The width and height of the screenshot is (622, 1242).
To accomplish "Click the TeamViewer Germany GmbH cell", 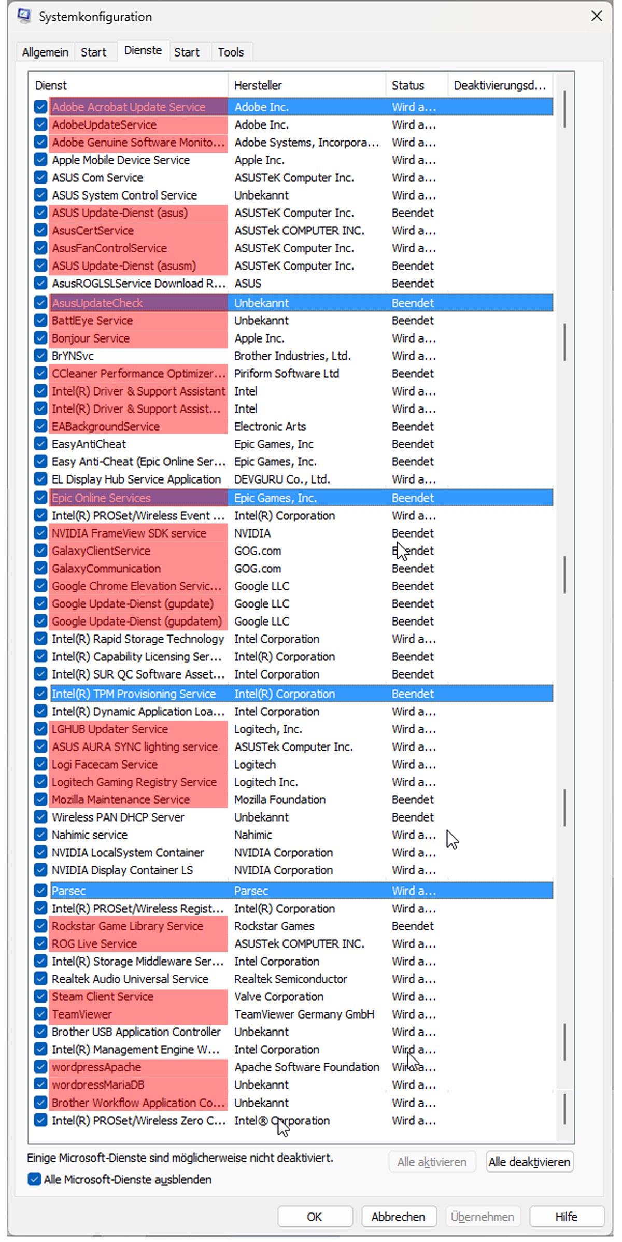I will pos(304,1014).
